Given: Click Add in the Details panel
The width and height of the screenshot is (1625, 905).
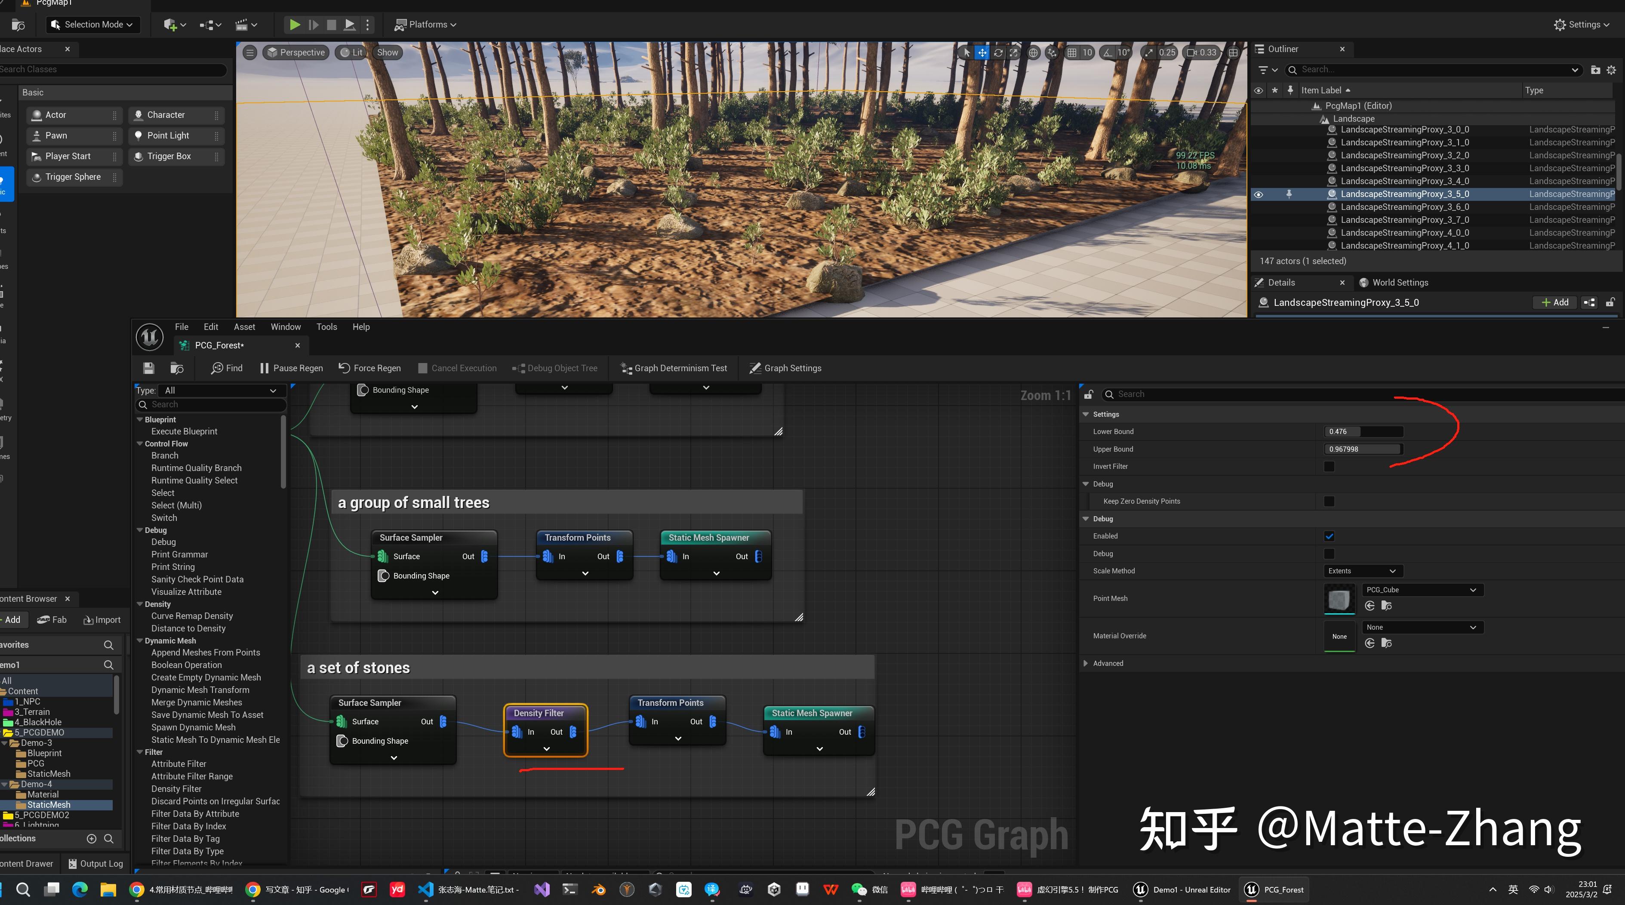Looking at the screenshot, I should coord(1554,302).
